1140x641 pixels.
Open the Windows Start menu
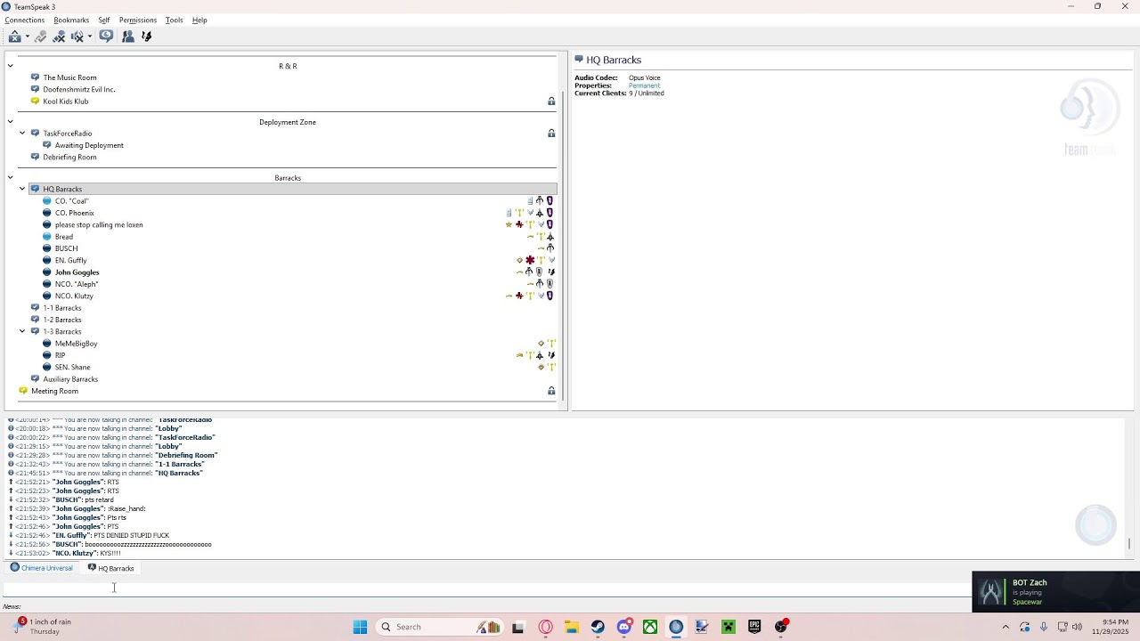tap(360, 627)
